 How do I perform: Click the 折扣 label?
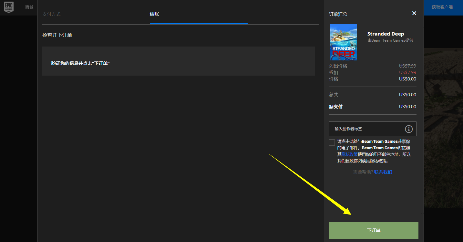[334, 72]
